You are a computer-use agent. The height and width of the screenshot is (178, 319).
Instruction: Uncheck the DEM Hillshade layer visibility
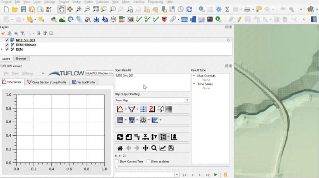click(7, 45)
